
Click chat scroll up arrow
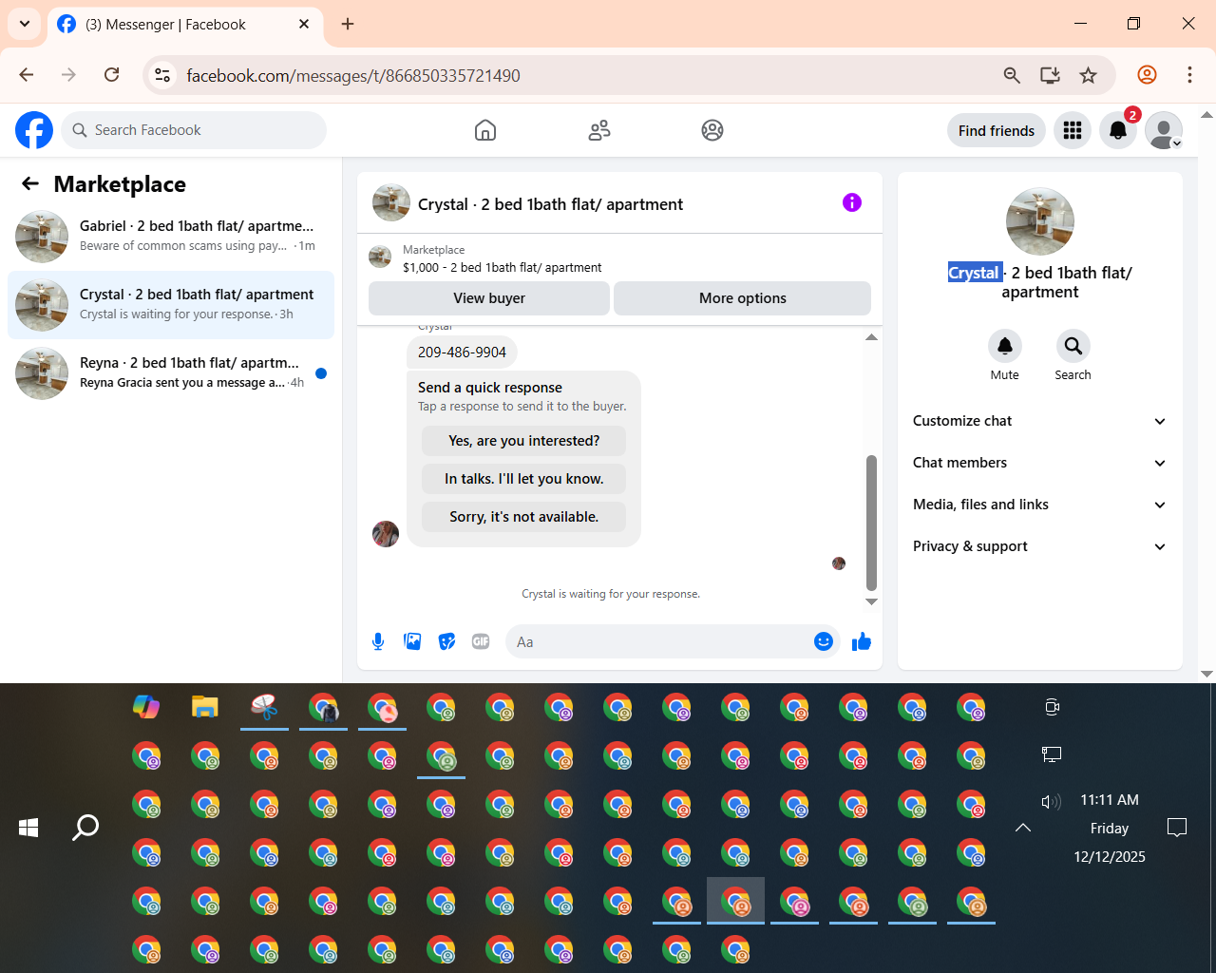click(871, 337)
